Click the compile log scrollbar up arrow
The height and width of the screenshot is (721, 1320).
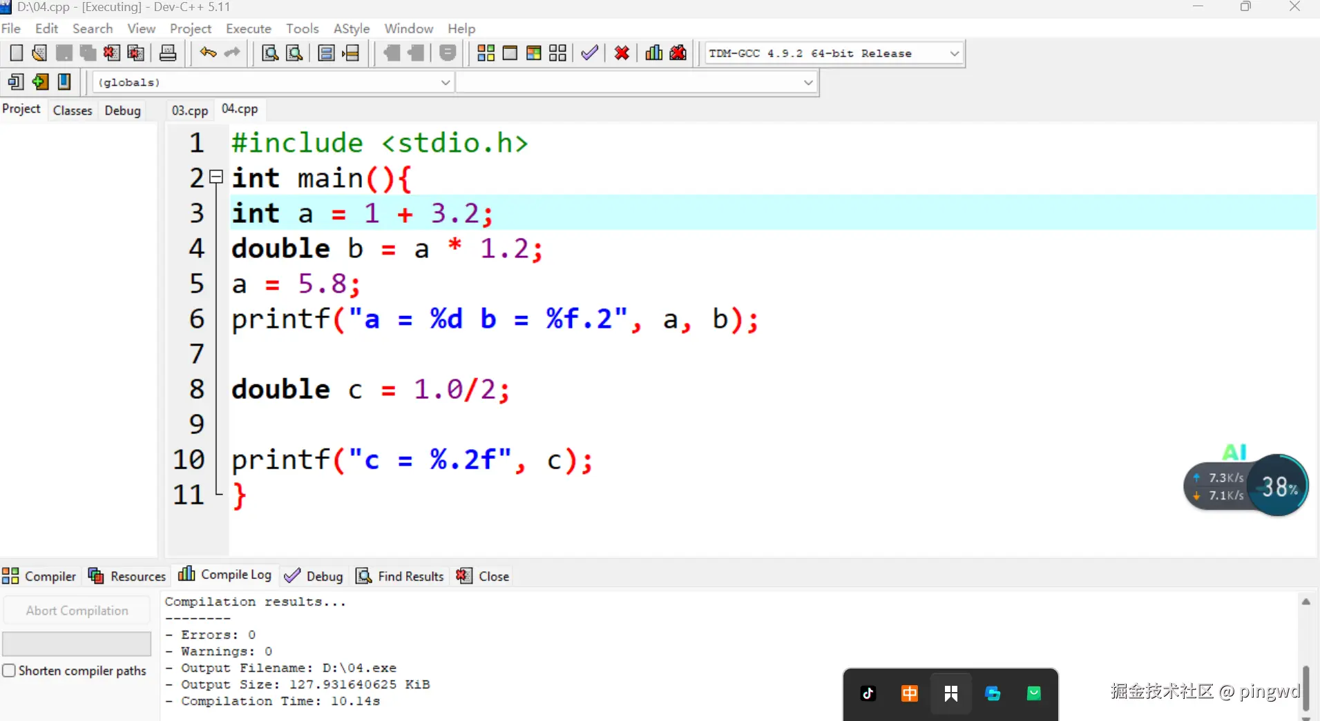click(1305, 602)
